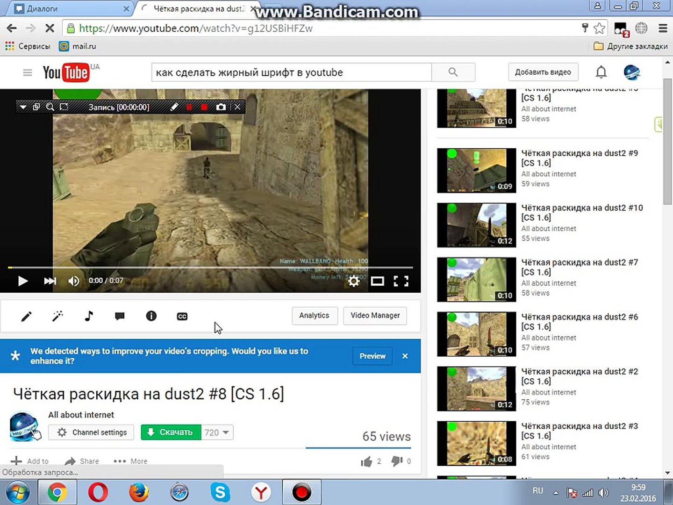Image resolution: width=673 pixels, height=505 pixels.
Task: Click the Share button
Action: tap(82, 461)
